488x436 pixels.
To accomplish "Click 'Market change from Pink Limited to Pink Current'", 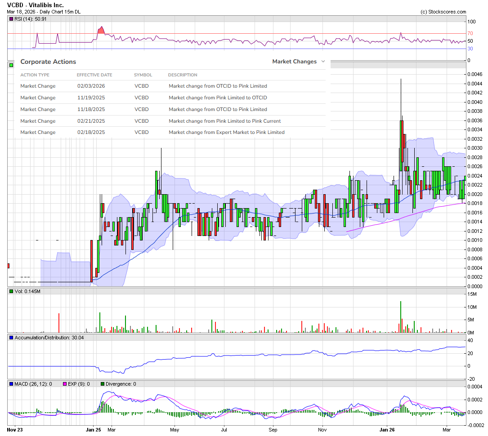I will pos(225,121).
